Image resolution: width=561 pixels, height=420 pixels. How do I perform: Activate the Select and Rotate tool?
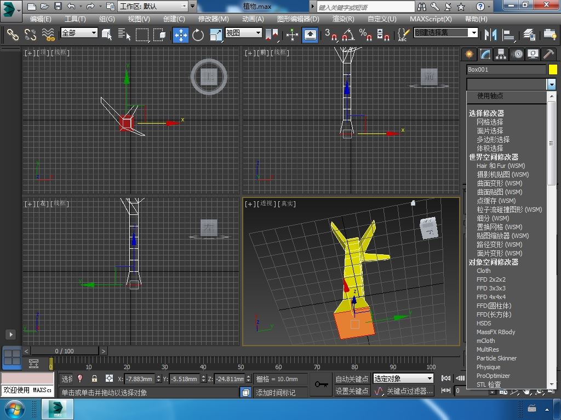click(x=198, y=34)
